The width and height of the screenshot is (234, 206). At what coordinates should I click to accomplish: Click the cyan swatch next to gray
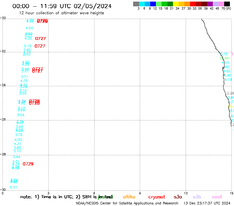point(142,4)
